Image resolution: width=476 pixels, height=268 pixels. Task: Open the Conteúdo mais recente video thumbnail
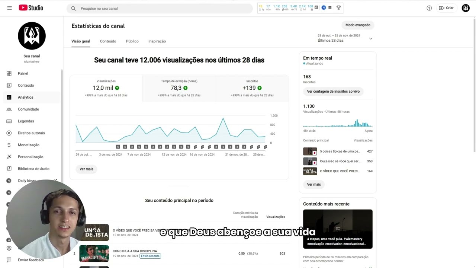click(x=338, y=229)
